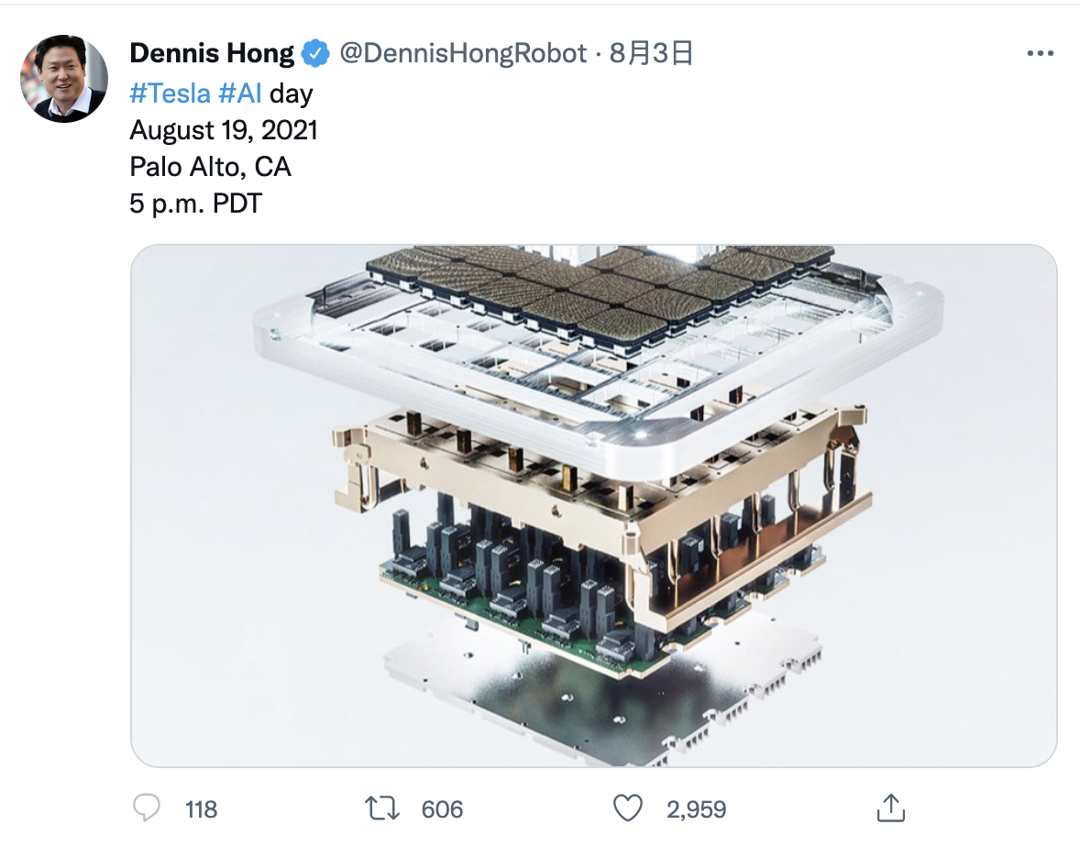Follow the #AI hashtag
The width and height of the screenshot is (1080, 847).
pyautogui.click(x=239, y=93)
